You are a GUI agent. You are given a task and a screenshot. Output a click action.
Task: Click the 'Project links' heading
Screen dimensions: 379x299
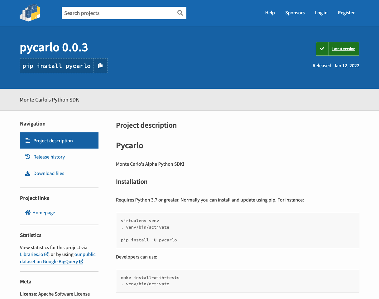point(35,198)
